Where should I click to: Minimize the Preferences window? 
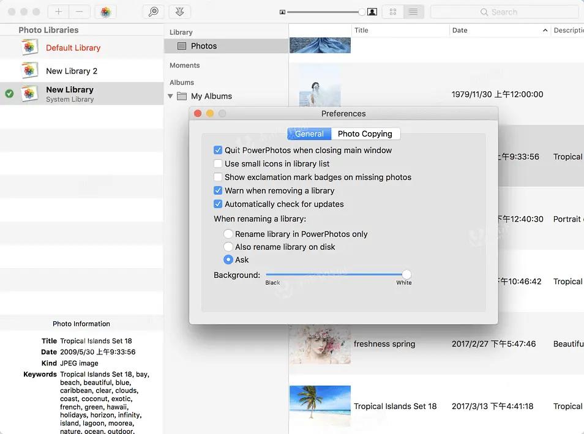210,113
